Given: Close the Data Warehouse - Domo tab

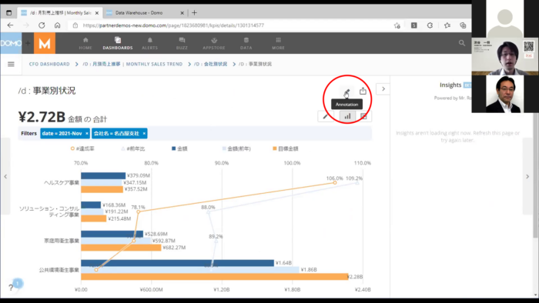Looking at the screenshot, I should point(182,13).
